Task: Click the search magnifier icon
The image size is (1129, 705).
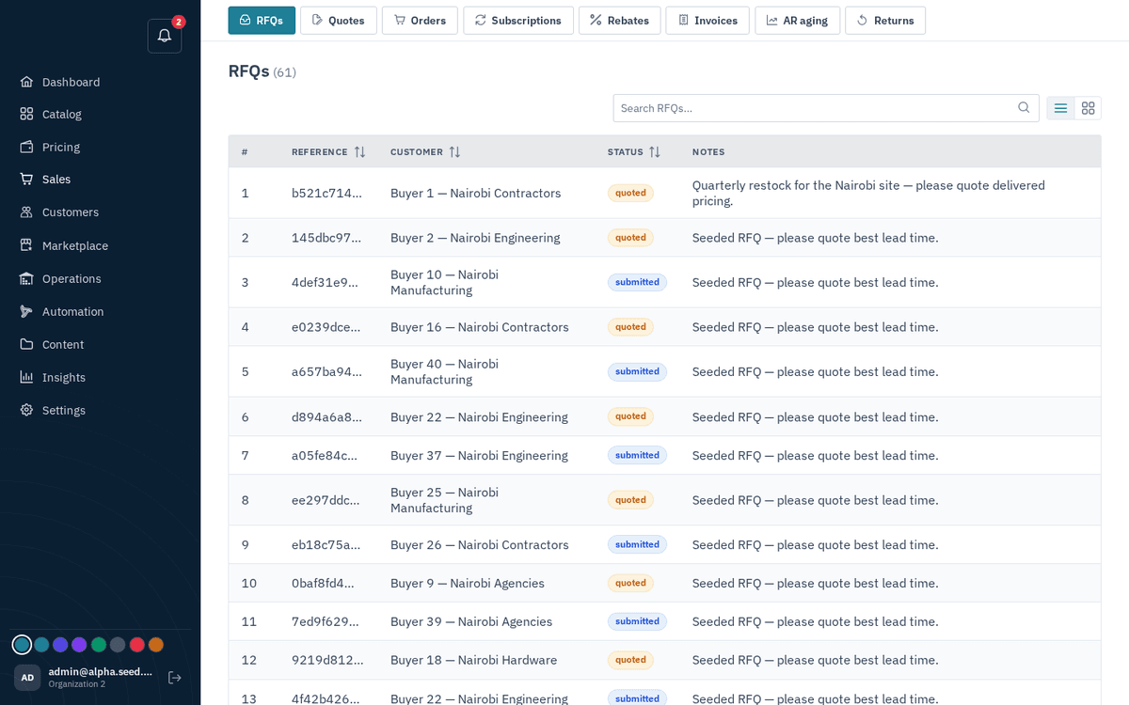Action: click(x=1024, y=108)
